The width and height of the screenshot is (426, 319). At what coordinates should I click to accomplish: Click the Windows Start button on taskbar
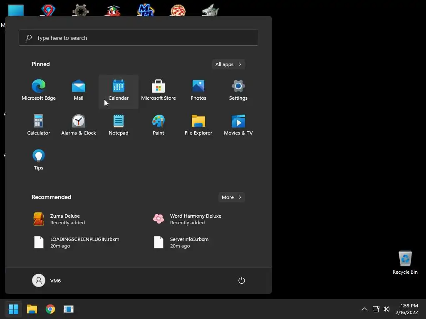point(14,309)
